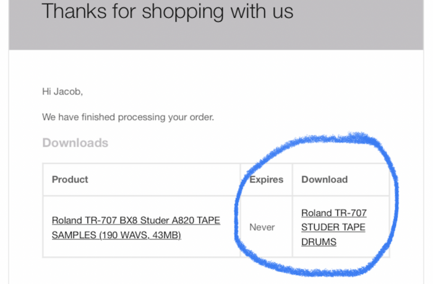
Task: Select the "Expires" column header
Action: tap(266, 179)
